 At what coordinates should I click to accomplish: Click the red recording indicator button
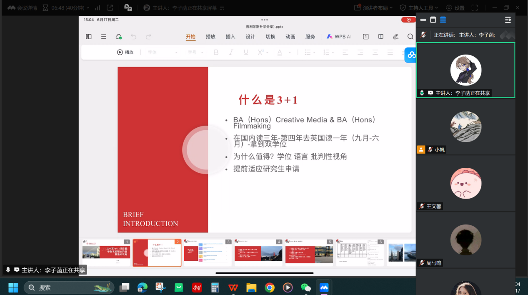coord(408,20)
